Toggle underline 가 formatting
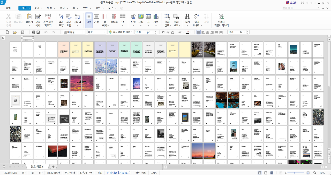This screenshot has height=175, width=331. (x=172, y=32)
